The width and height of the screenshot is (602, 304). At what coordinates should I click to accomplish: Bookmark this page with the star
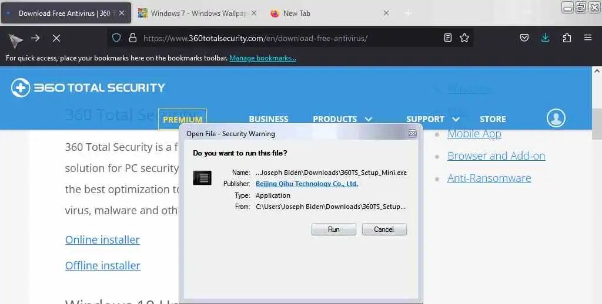tap(464, 38)
